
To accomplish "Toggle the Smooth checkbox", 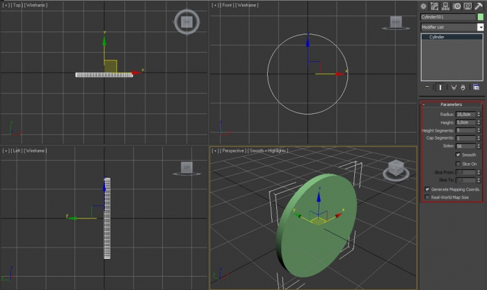I will coord(458,155).
